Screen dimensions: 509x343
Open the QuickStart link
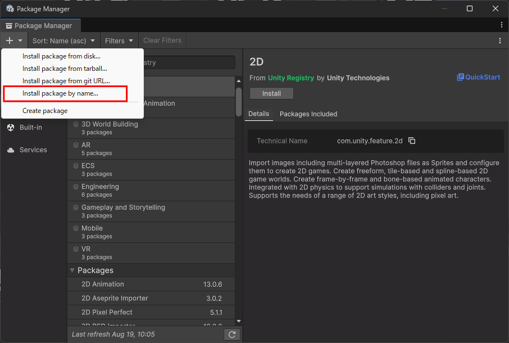click(x=479, y=77)
